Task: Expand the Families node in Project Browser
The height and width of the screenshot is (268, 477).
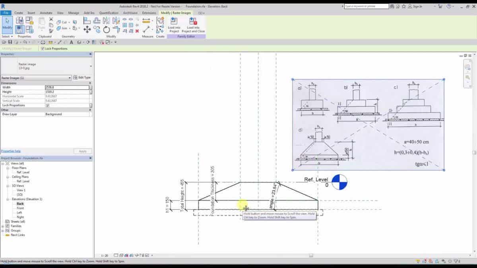Action: point(3,226)
